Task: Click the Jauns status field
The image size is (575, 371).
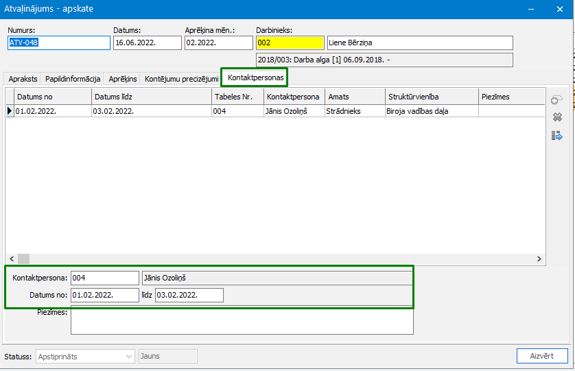Action: click(168, 357)
